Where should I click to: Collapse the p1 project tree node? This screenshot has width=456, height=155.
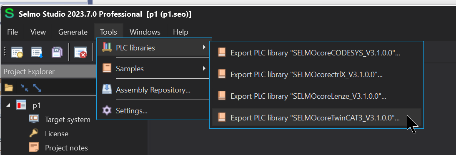coord(8,105)
